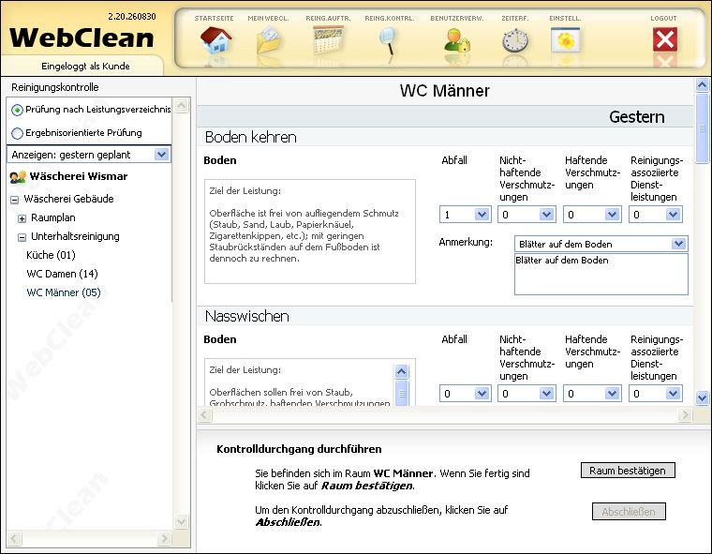
Task: Open Reinigungskontrolle magnifier icon
Action: tap(387, 40)
